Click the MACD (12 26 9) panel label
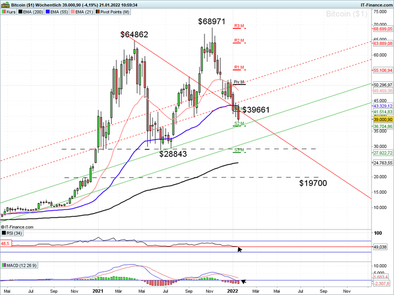The width and height of the screenshot is (394, 295). click(x=19, y=265)
